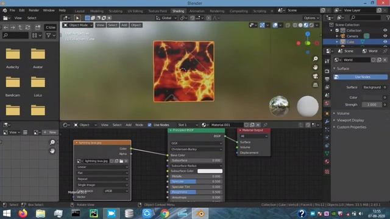Adjust the Specular slider in Principled BSDF
Screen dimensions: 390x219
196,182
